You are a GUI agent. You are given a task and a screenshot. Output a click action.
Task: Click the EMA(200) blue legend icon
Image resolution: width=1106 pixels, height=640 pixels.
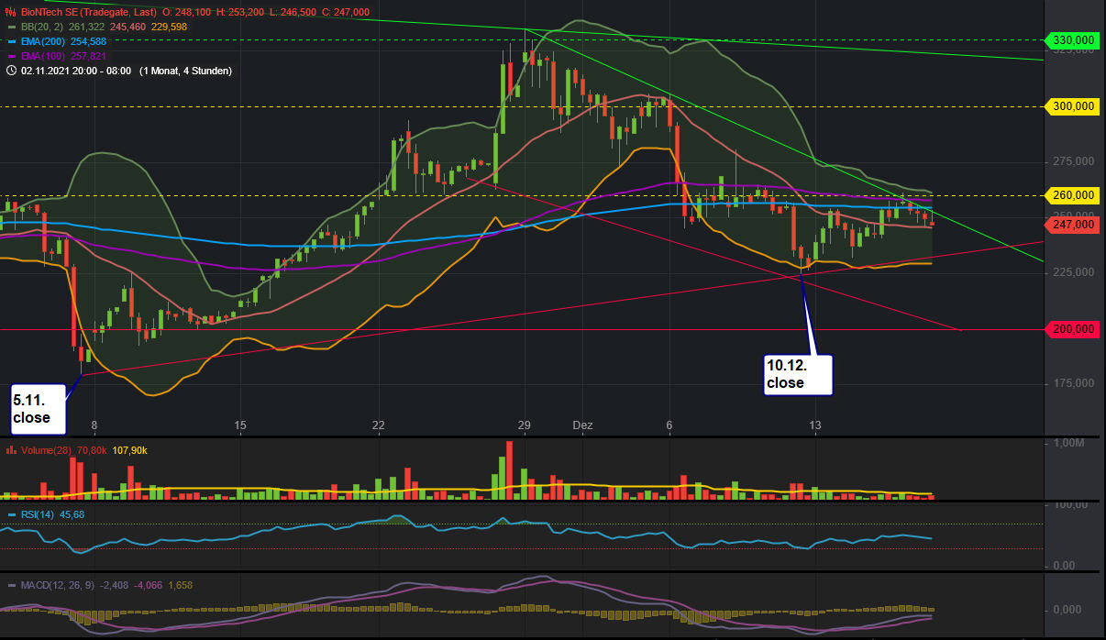point(13,41)
